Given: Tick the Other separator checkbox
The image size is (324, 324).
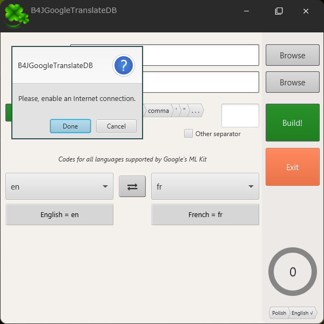Looking at the screenshot, I should tap(188, 133).
